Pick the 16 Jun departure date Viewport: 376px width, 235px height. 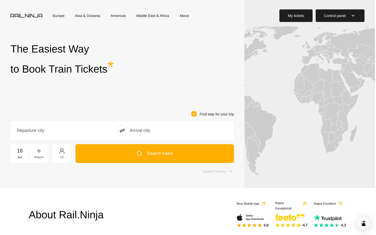point(20,154)
